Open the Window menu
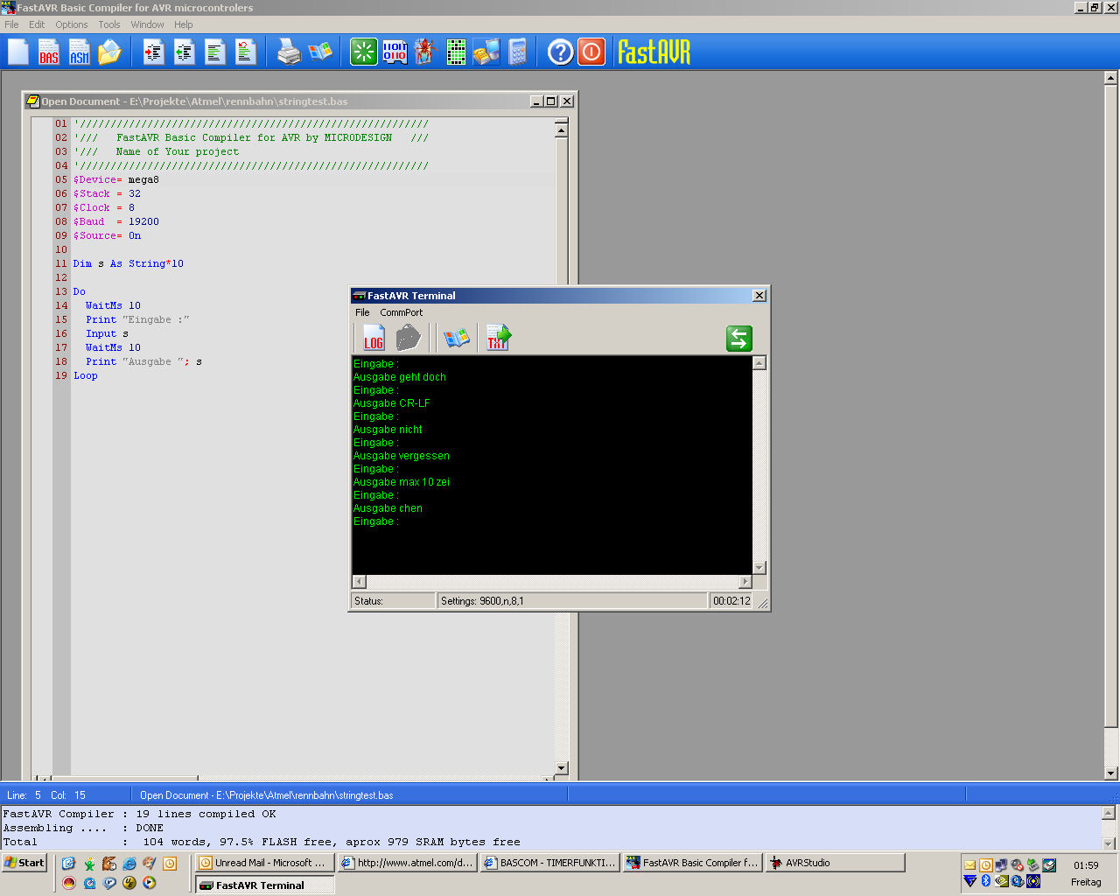The height and width of the screenshot is (896, 1120). coord(147,24)
